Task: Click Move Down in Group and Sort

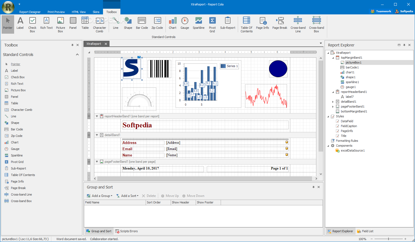Action: [193, 196]
